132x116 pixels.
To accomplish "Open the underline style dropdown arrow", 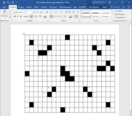I will [x=23, y=16].
